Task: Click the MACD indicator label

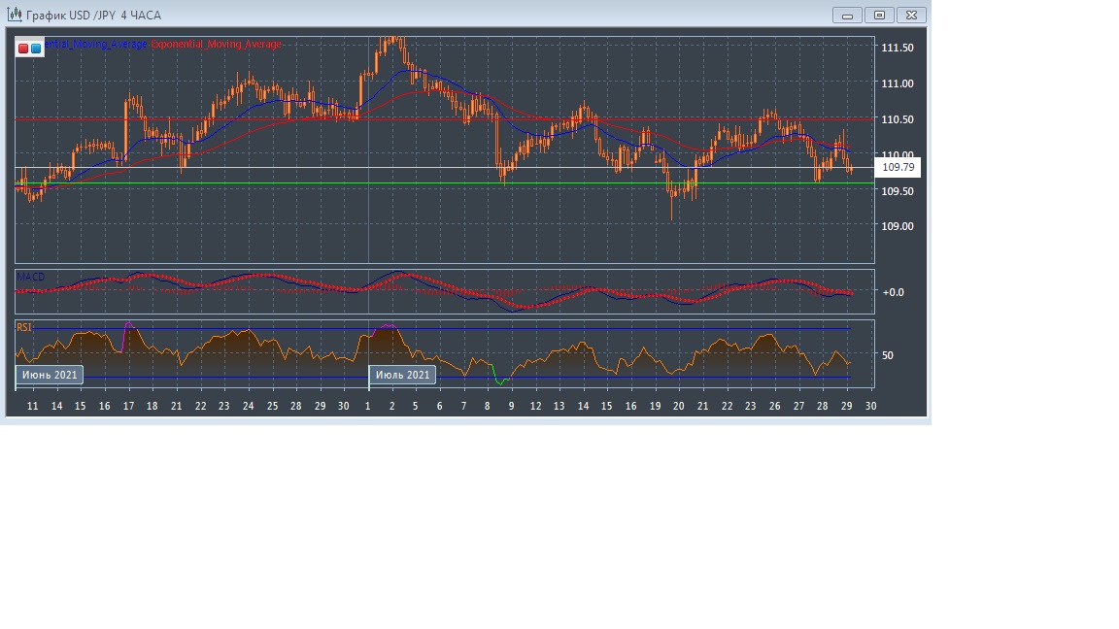Action: tap(30, 278)
